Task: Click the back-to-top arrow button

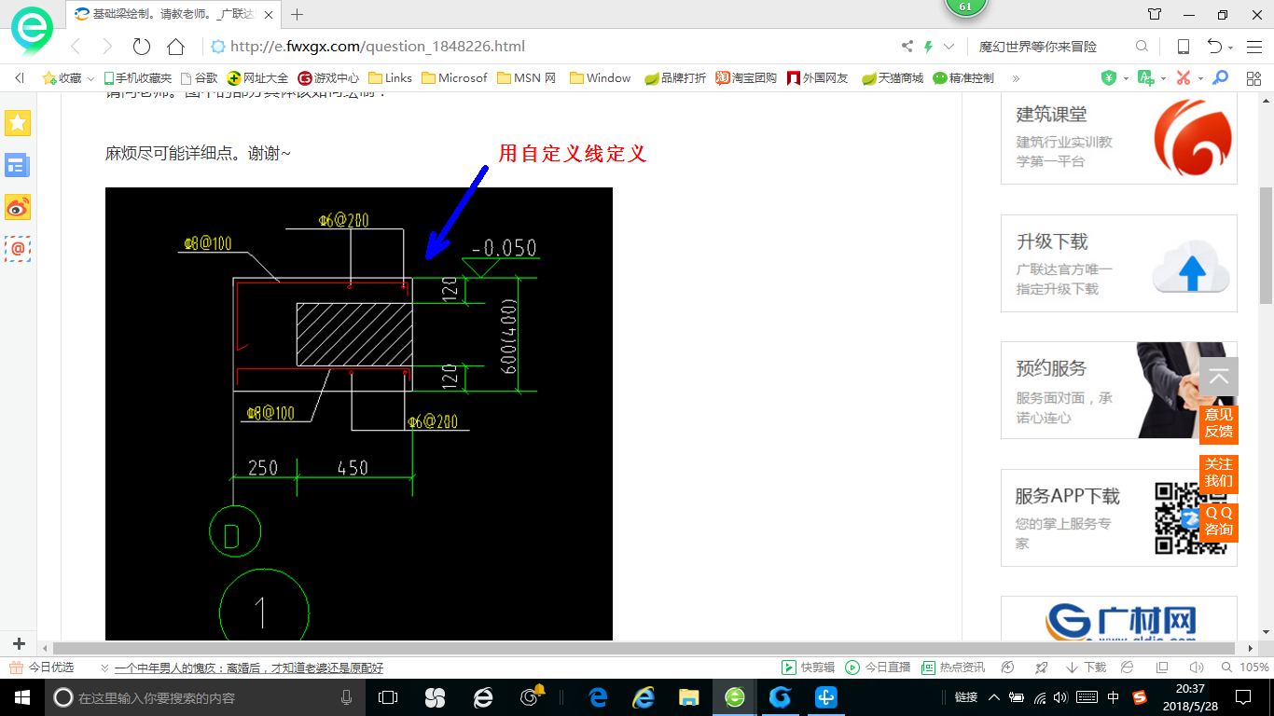Action: click(1219, 378)
